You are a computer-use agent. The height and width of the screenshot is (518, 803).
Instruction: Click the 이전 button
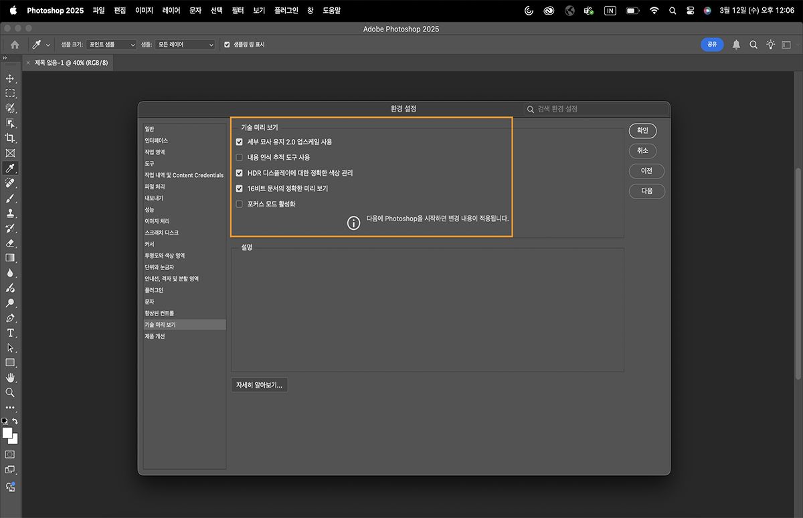point(646,171)
